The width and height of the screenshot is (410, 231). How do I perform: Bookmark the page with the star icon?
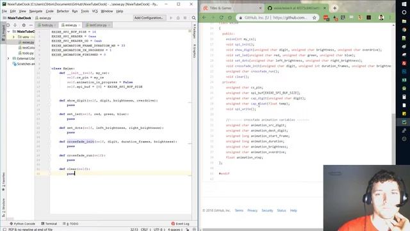(315, 17)
